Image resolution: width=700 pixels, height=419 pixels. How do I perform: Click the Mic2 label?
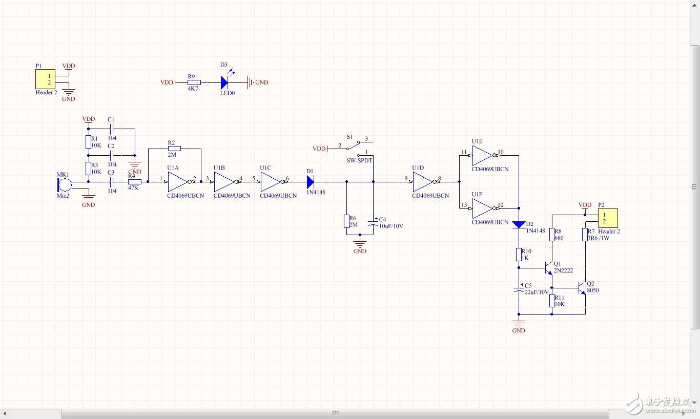(x=63, y=196)
